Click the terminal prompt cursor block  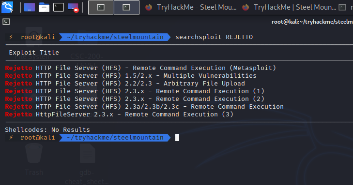(177, 137)
